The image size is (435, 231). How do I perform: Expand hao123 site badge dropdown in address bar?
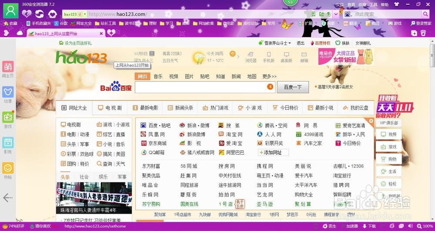click(85, 14)
